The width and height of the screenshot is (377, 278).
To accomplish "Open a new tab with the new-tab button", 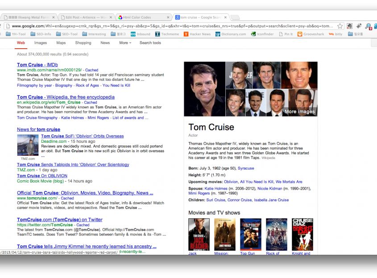I will tap(235, 17).
